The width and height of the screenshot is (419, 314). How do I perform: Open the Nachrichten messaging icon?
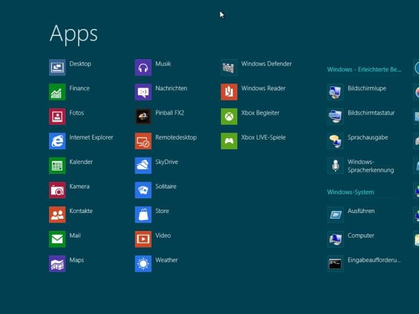143,92
